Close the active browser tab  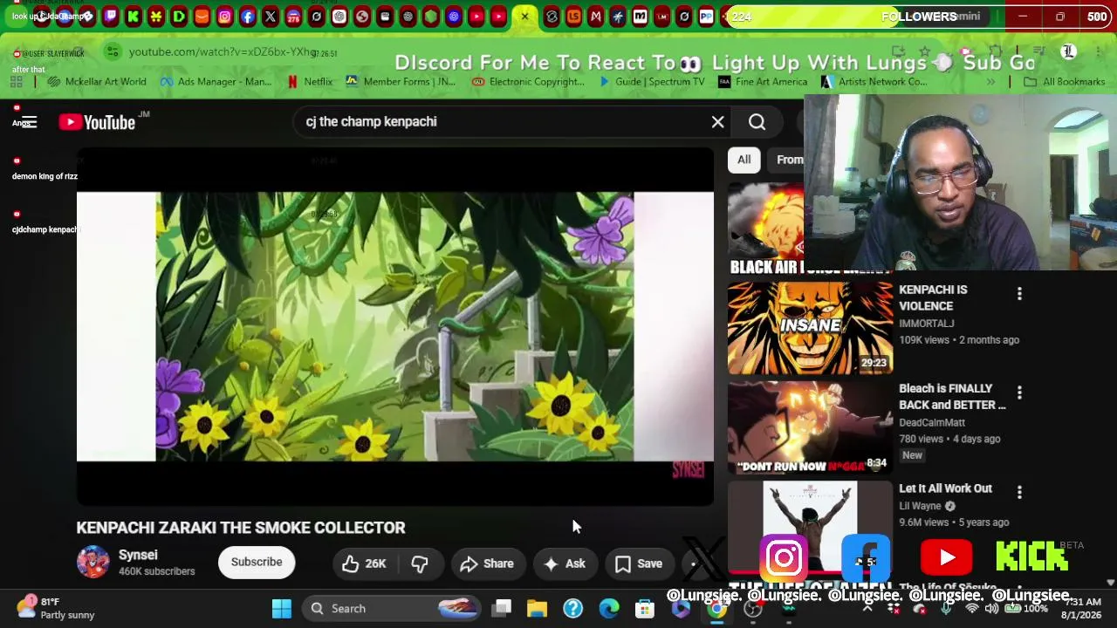tap(524, 16)
